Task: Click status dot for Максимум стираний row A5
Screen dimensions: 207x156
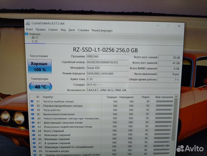Action: tap(34, 135)
